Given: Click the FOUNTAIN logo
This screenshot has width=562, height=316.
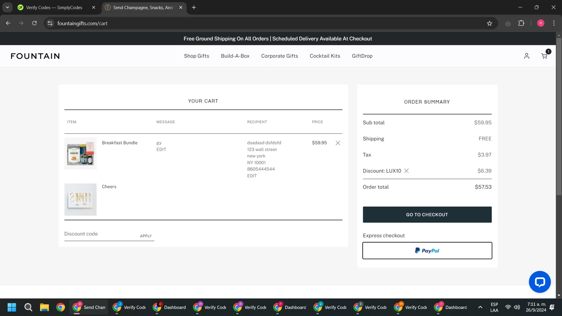Looking at the screenshot, I should click(x=35, y=56).
